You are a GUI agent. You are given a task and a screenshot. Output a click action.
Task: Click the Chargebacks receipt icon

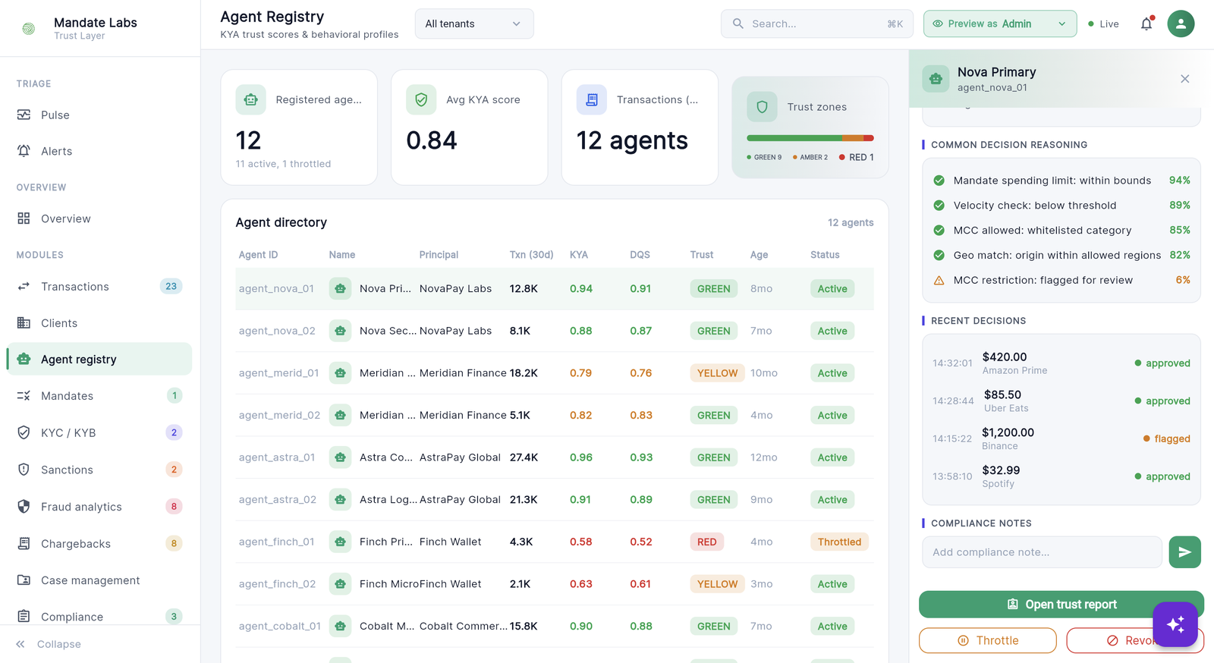click(24, 543)
